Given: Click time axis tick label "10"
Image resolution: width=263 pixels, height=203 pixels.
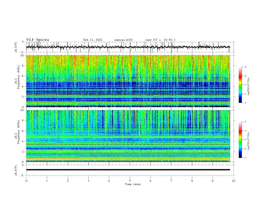Looking at the screenshot, I should (233, 181).
